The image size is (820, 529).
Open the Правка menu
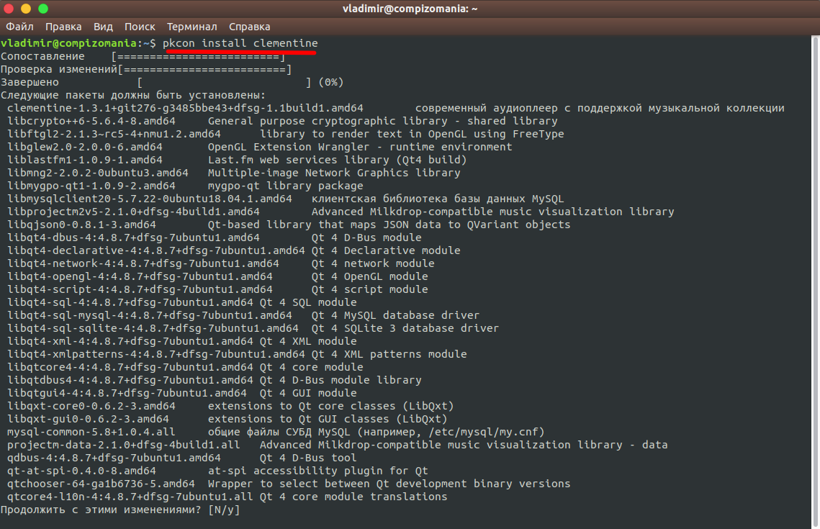63,27
